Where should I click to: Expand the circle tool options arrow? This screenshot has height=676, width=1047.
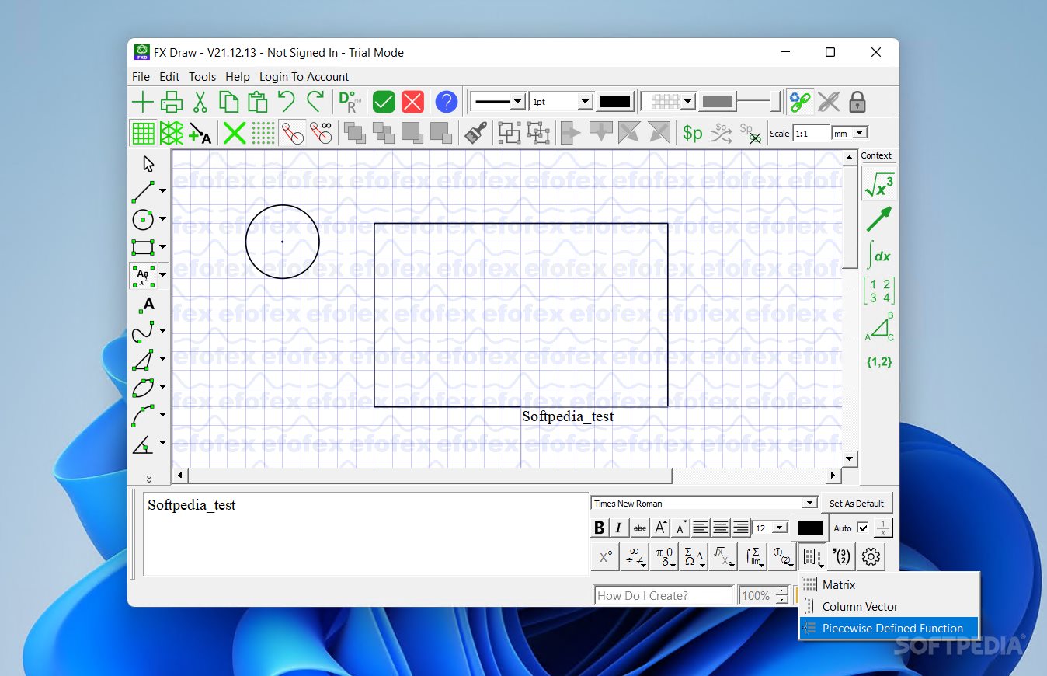pyautogui.click(x=162, y=219)
